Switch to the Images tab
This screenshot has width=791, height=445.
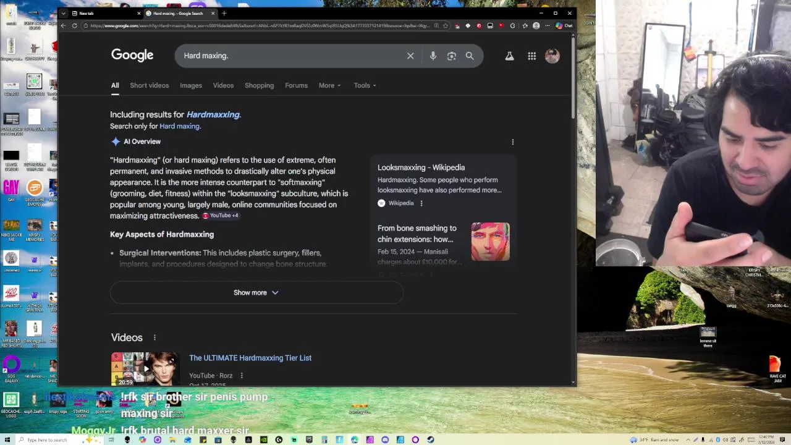pyautogui.click(x=191, y=85)
